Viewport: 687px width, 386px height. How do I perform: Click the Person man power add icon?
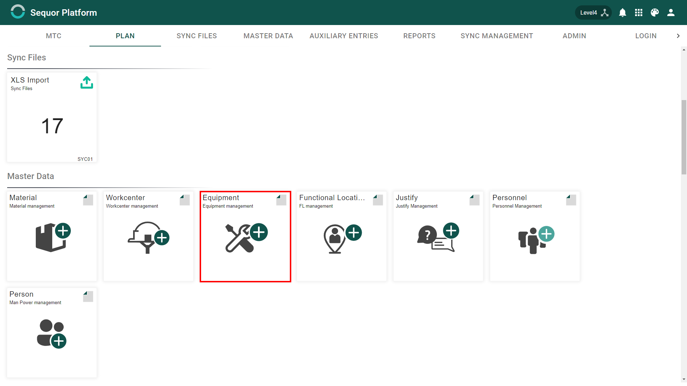[52, 334]
